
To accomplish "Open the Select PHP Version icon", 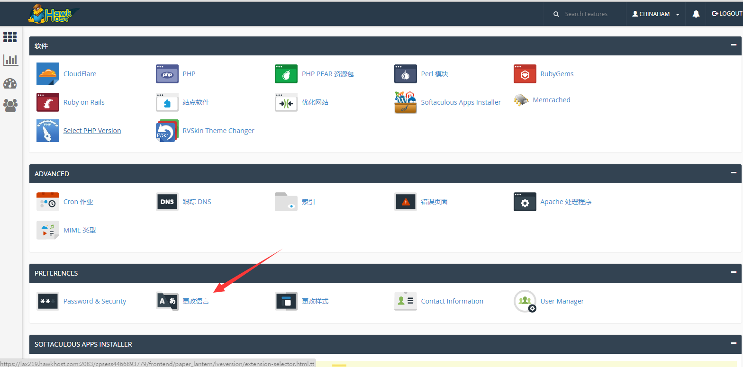I will pos(48,131).
